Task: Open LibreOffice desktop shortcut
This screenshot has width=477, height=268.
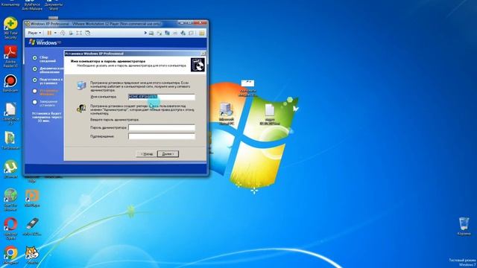Action: click(10, 114)
